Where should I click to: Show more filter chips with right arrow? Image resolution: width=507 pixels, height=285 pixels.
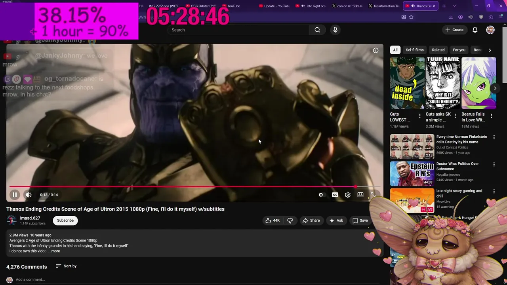pyautogui.click(x=490, y=50)
